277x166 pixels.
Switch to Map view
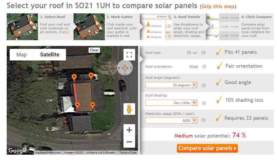(x=21, y=55)
